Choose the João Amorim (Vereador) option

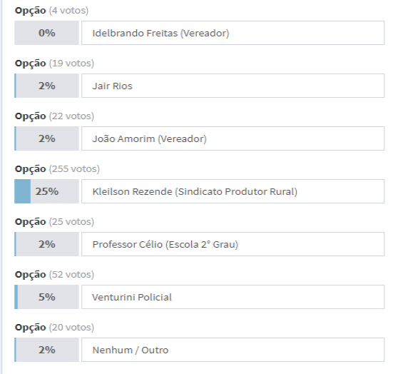[233, 138]
